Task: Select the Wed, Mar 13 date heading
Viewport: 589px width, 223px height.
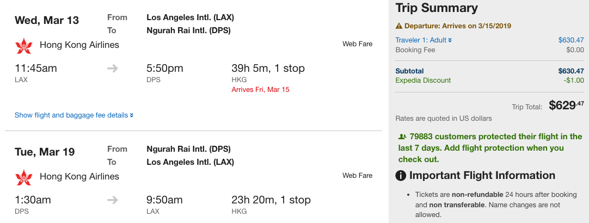Action: click(x=47, y=21)
